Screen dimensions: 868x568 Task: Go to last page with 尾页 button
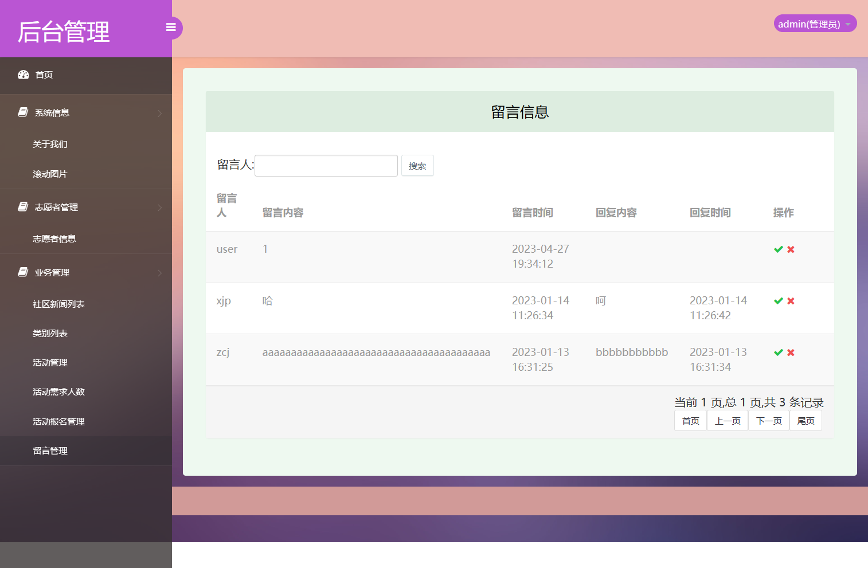pos(806,420)
